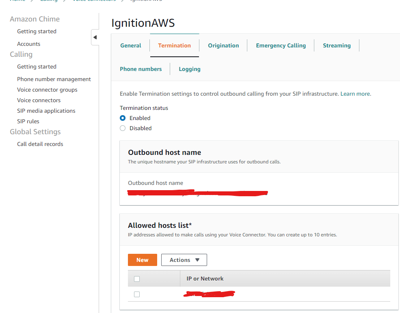400x313 pixels.
Task: Open Getting started under Calling
Action: pos(37,66)
